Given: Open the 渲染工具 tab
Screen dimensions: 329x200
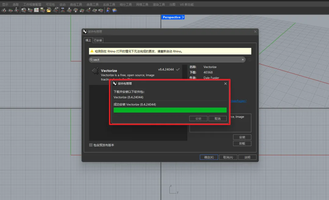Looking at the screenshot, I should pyautogui.click(x=159, y=4).
